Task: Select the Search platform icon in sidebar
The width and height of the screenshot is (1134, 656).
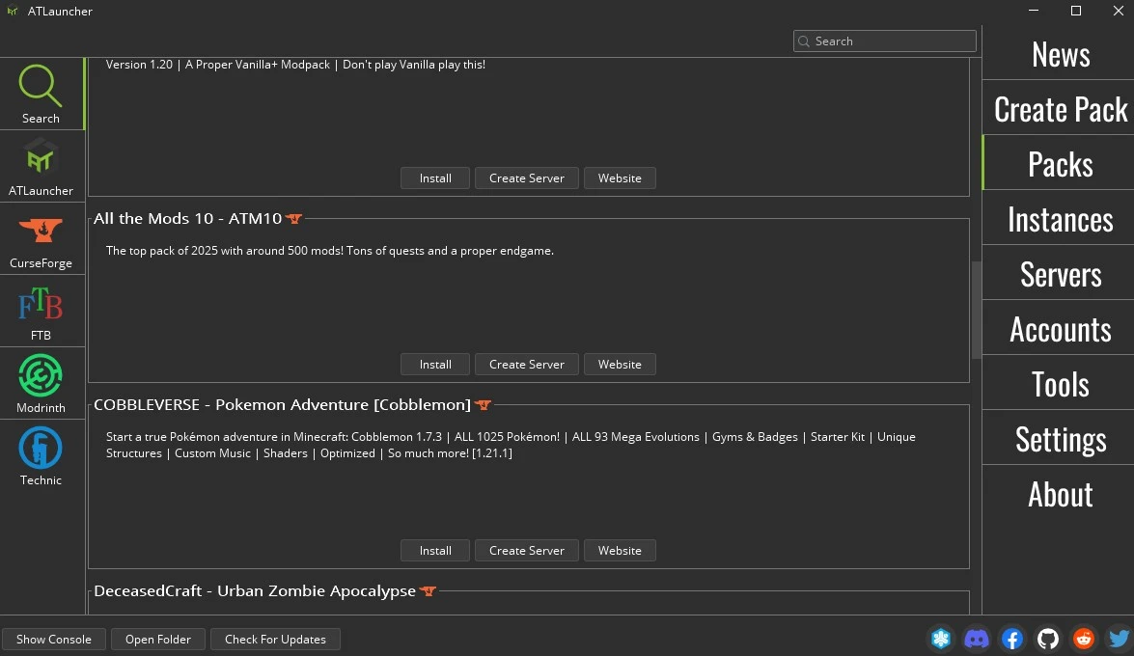Action: point(41,86)
